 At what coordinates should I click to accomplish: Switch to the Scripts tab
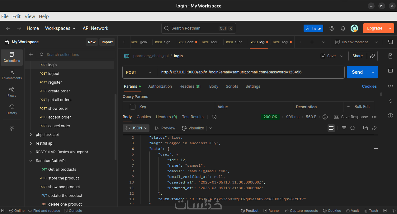coord(232,86)
